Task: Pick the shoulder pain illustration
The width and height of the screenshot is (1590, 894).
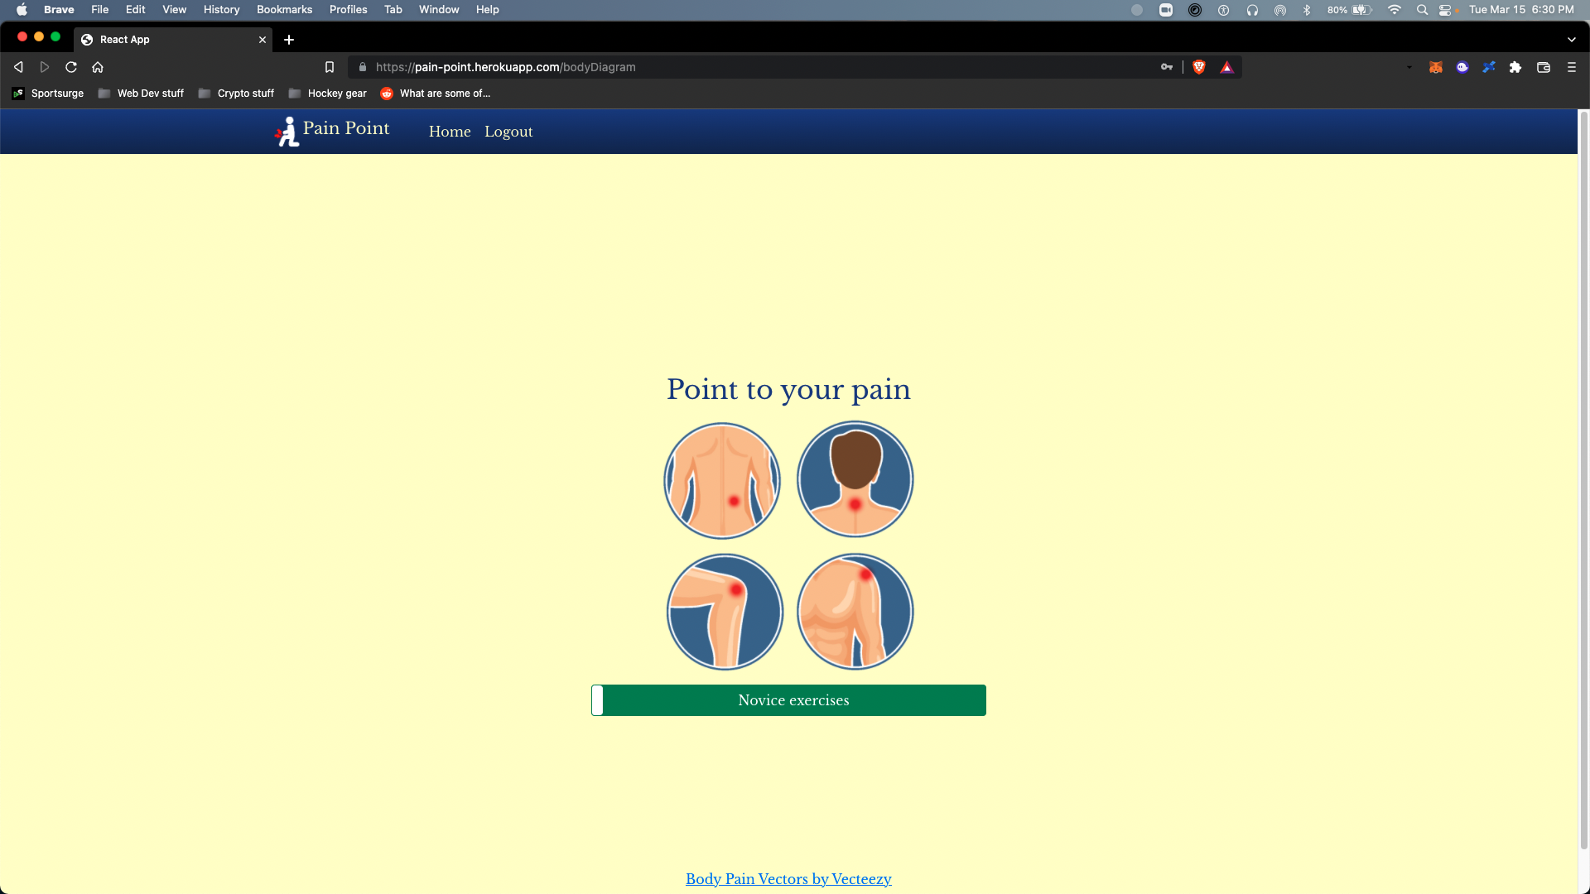Action: tap(855, 612)
